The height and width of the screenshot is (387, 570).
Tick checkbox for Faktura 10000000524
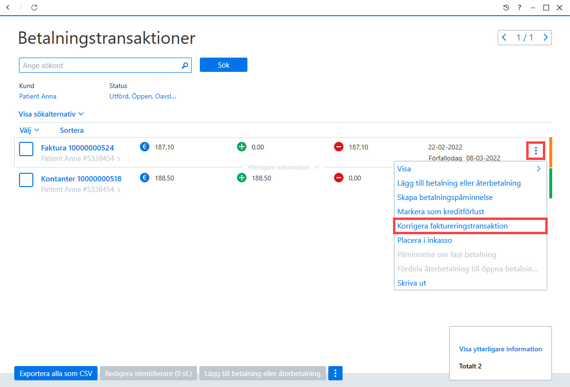coord(26,149)
